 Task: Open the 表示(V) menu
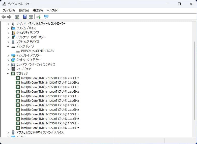pyautogui.click(x=38, y=11)
